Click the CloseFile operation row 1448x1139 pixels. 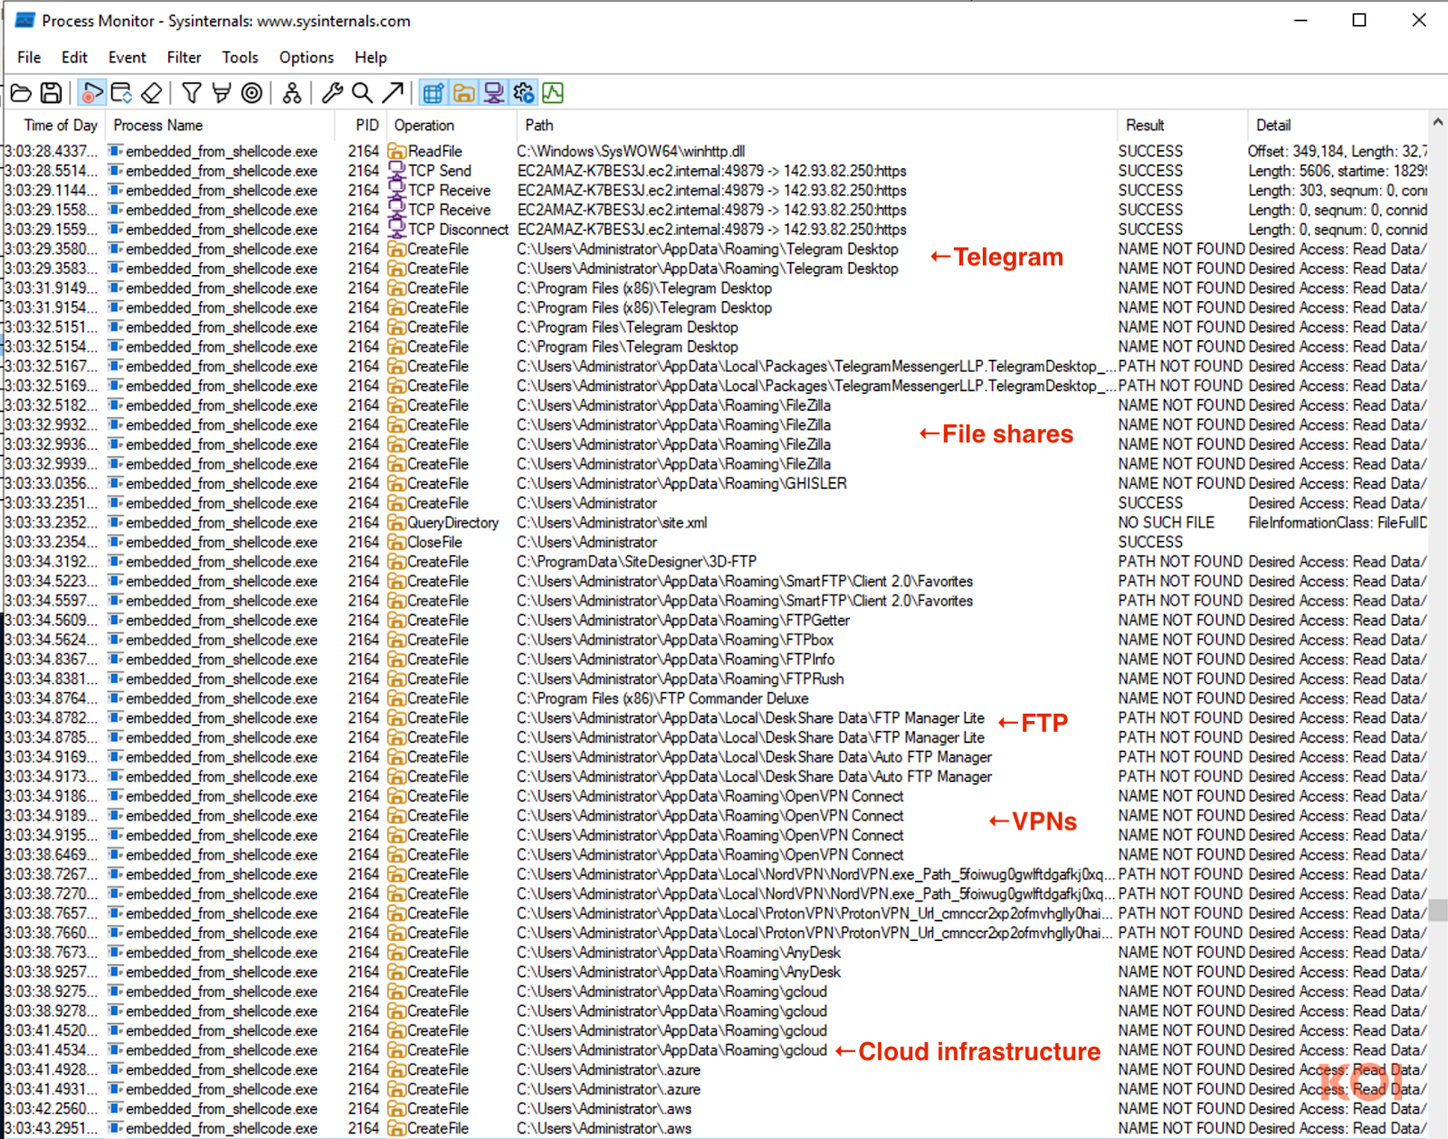[x=716, y=542]
